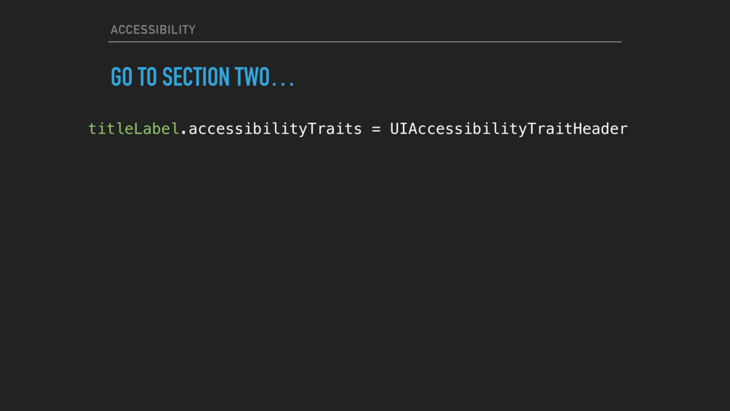
Task: Select the UIAccessibilityTraitHeader constant
Action: click(509, 129)
